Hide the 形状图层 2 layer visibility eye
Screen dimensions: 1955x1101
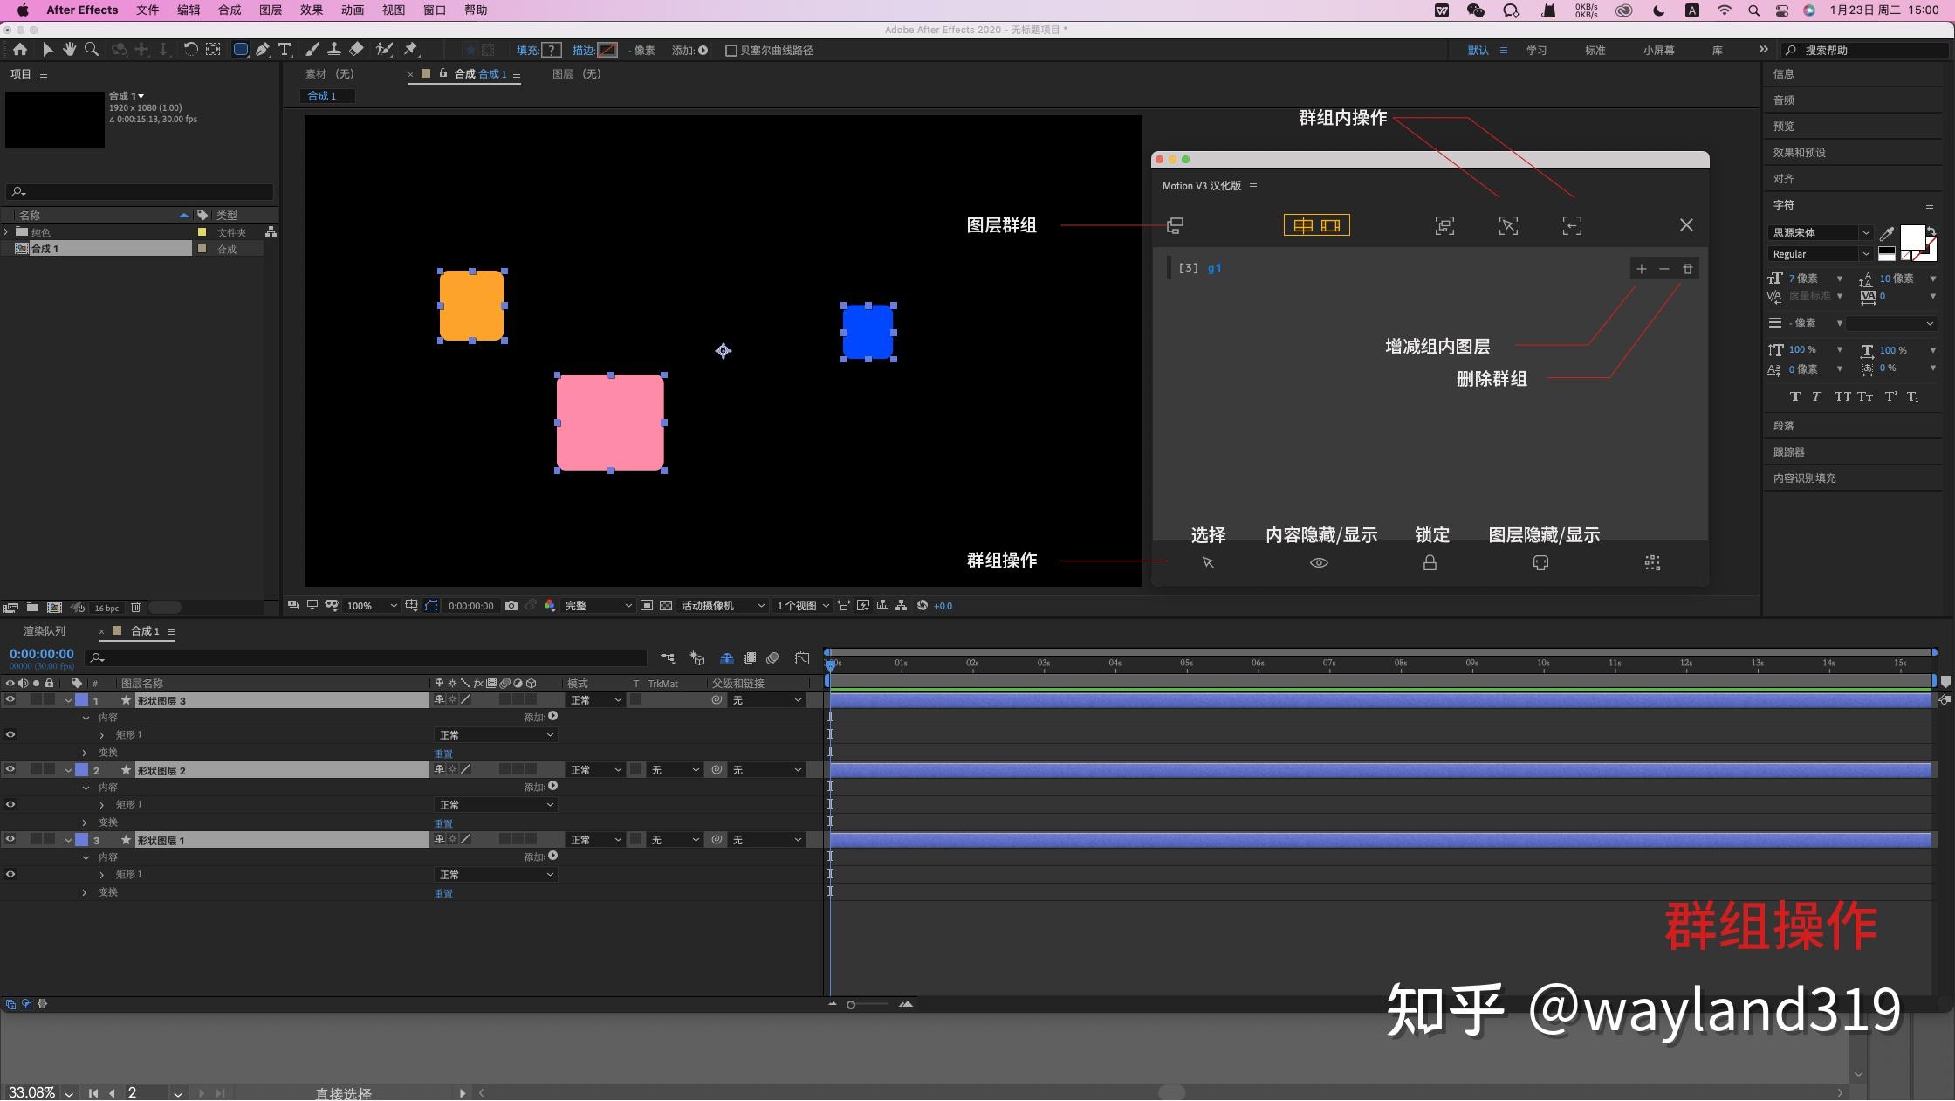pos(10,769)
